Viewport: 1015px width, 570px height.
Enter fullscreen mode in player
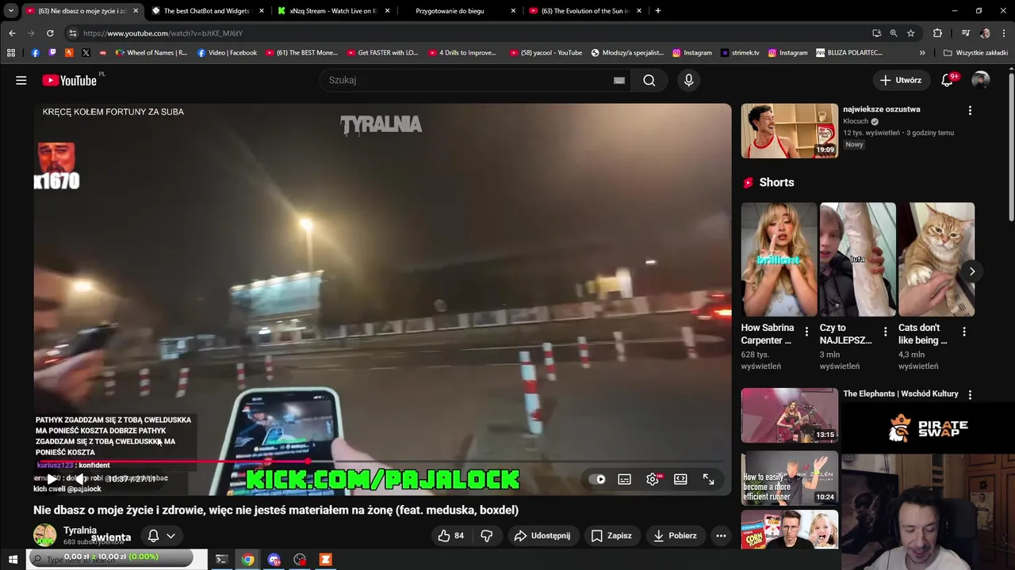click(x=708, y=479)
